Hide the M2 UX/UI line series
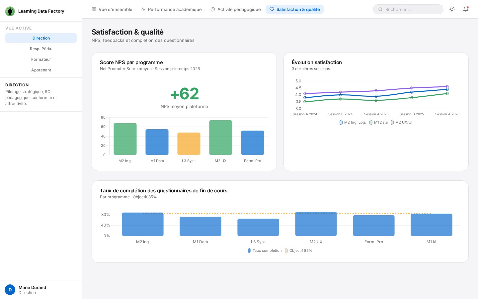Screen dimensions: 478x299 point(401,122)
